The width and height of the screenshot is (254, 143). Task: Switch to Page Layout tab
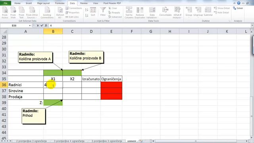point(43,3)
